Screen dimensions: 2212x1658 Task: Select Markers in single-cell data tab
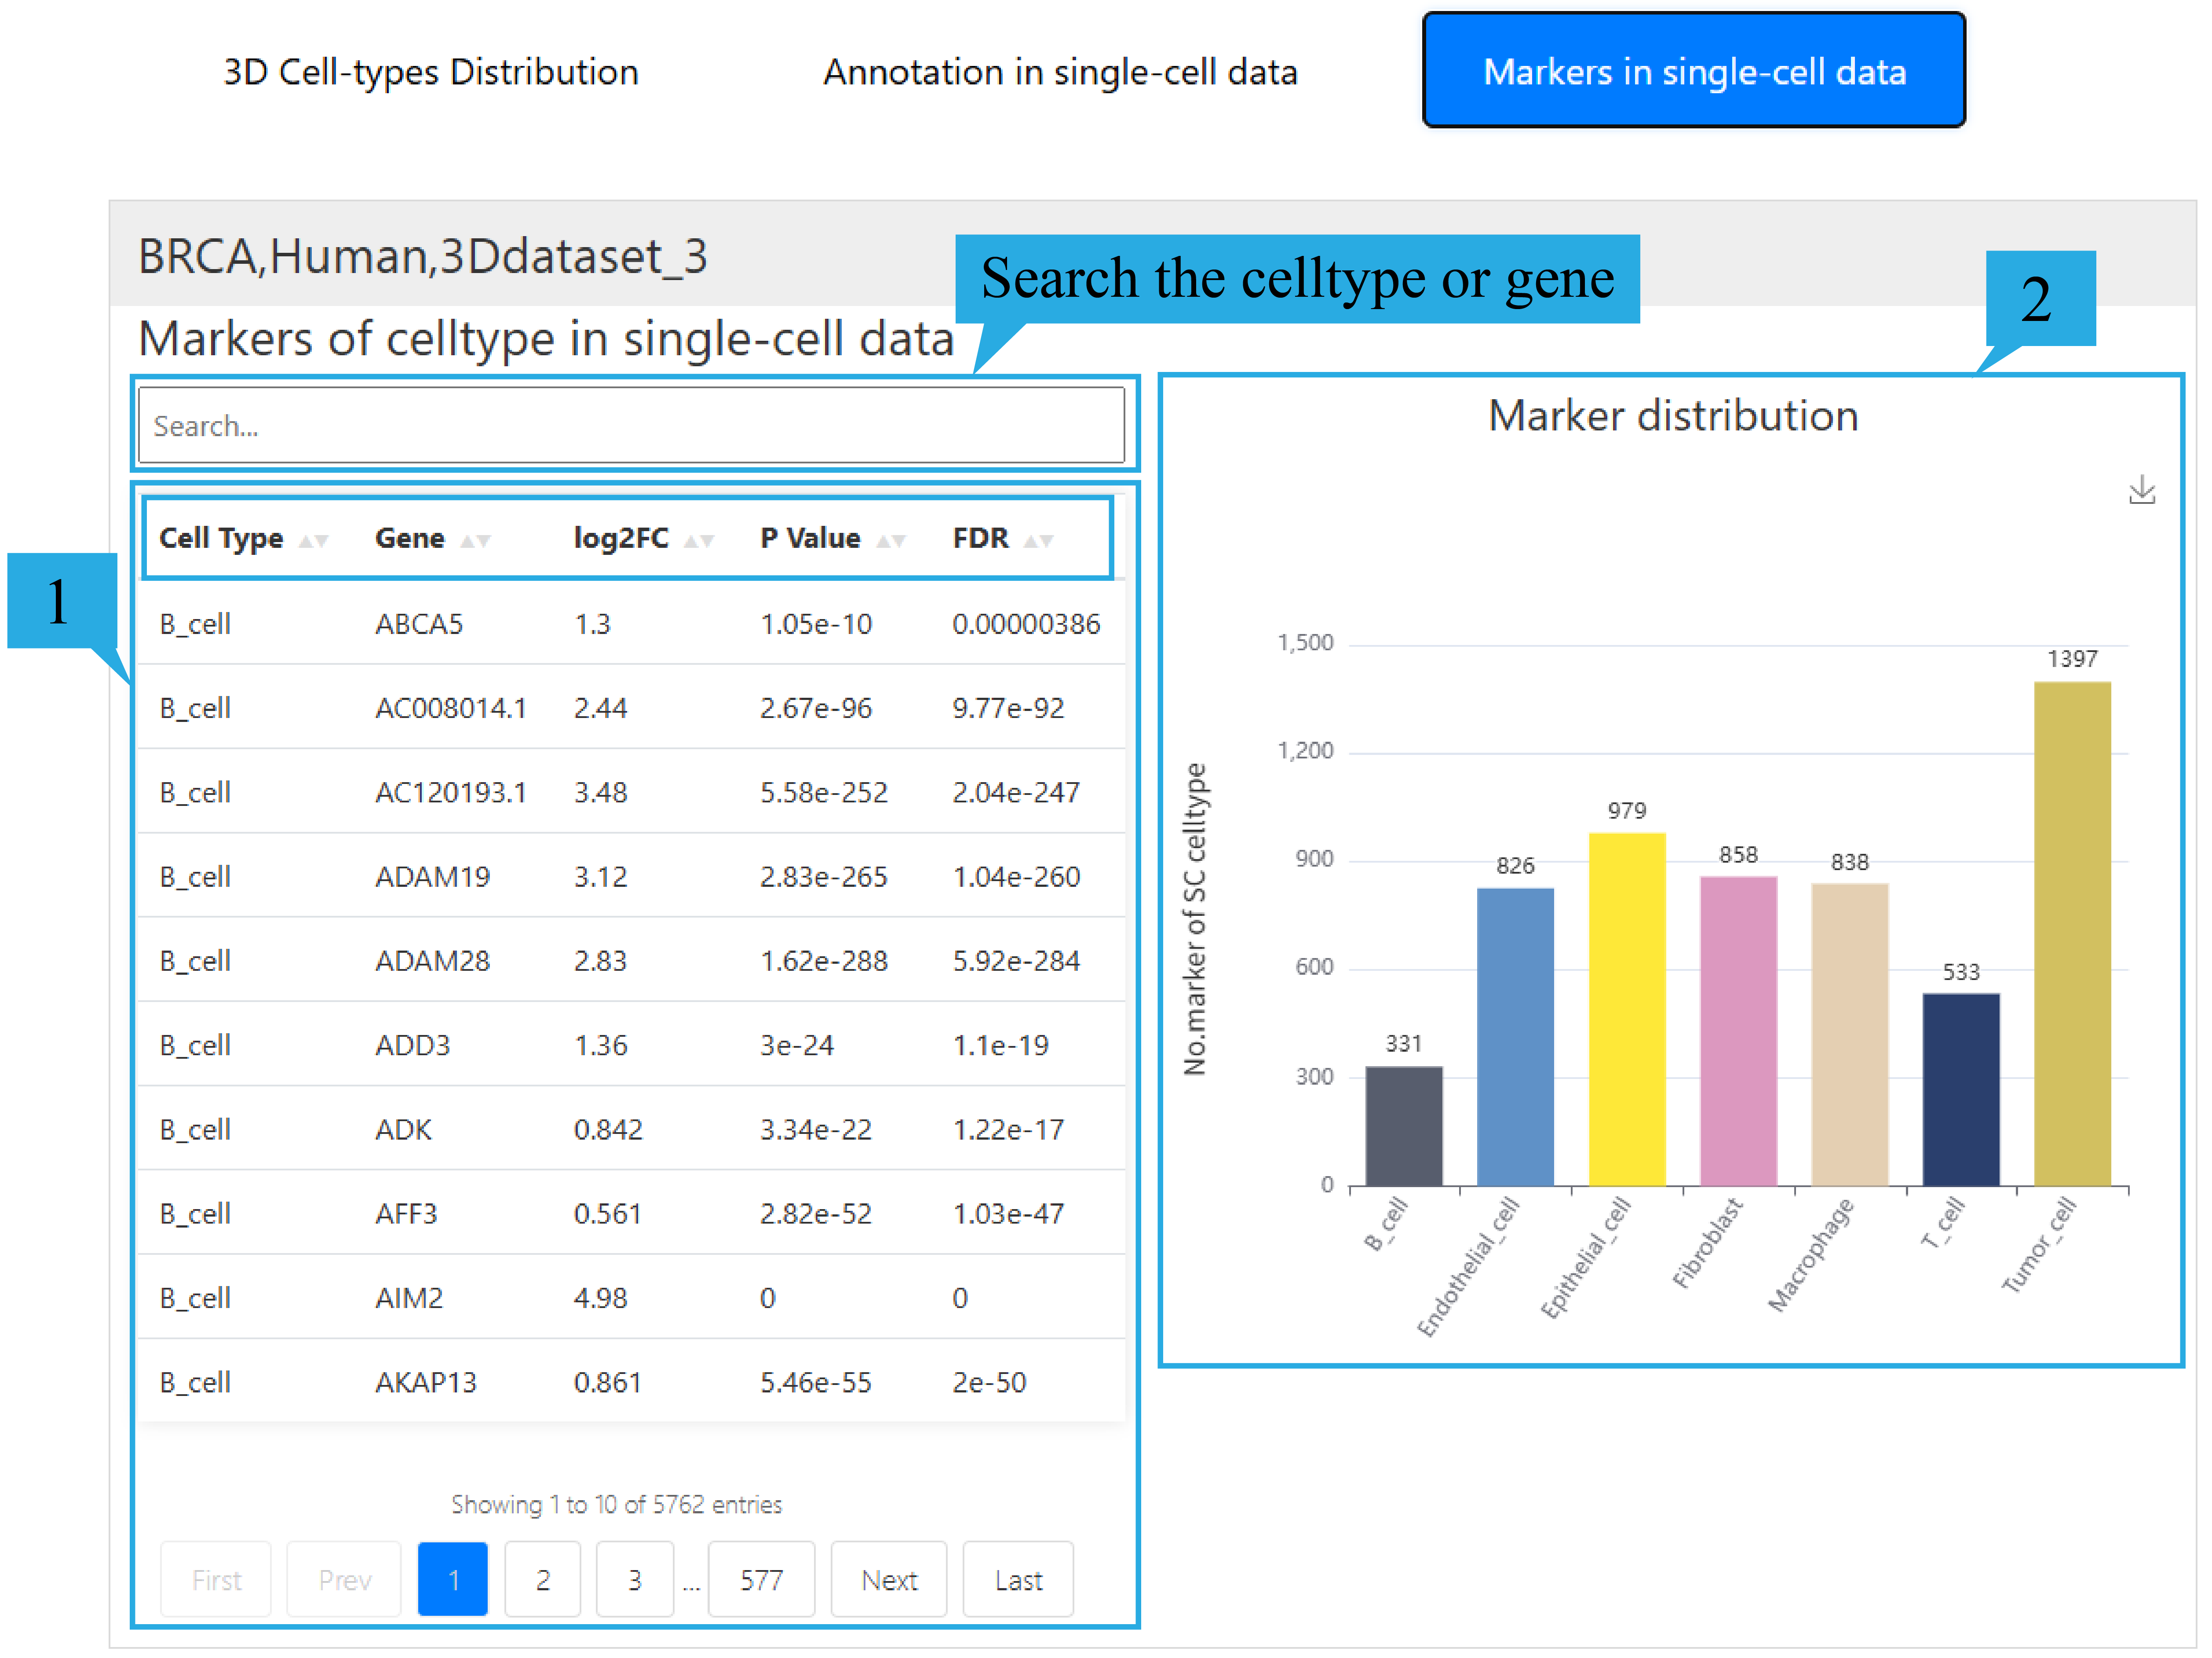[x=1693, y=70]
